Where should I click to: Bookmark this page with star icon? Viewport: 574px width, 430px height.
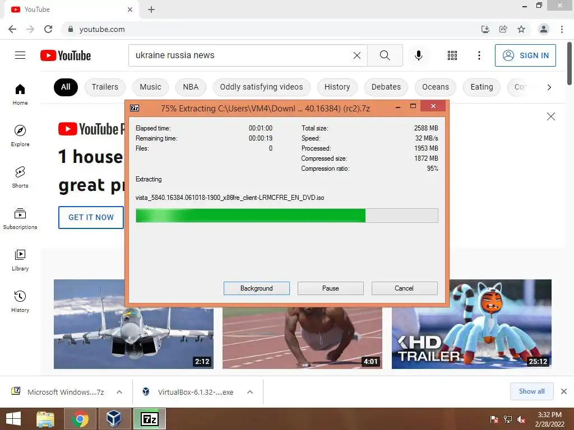(521, 29)
